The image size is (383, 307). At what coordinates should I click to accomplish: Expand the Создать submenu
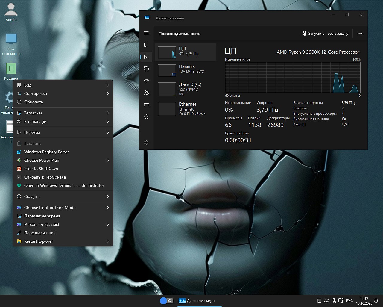(63, 196)
